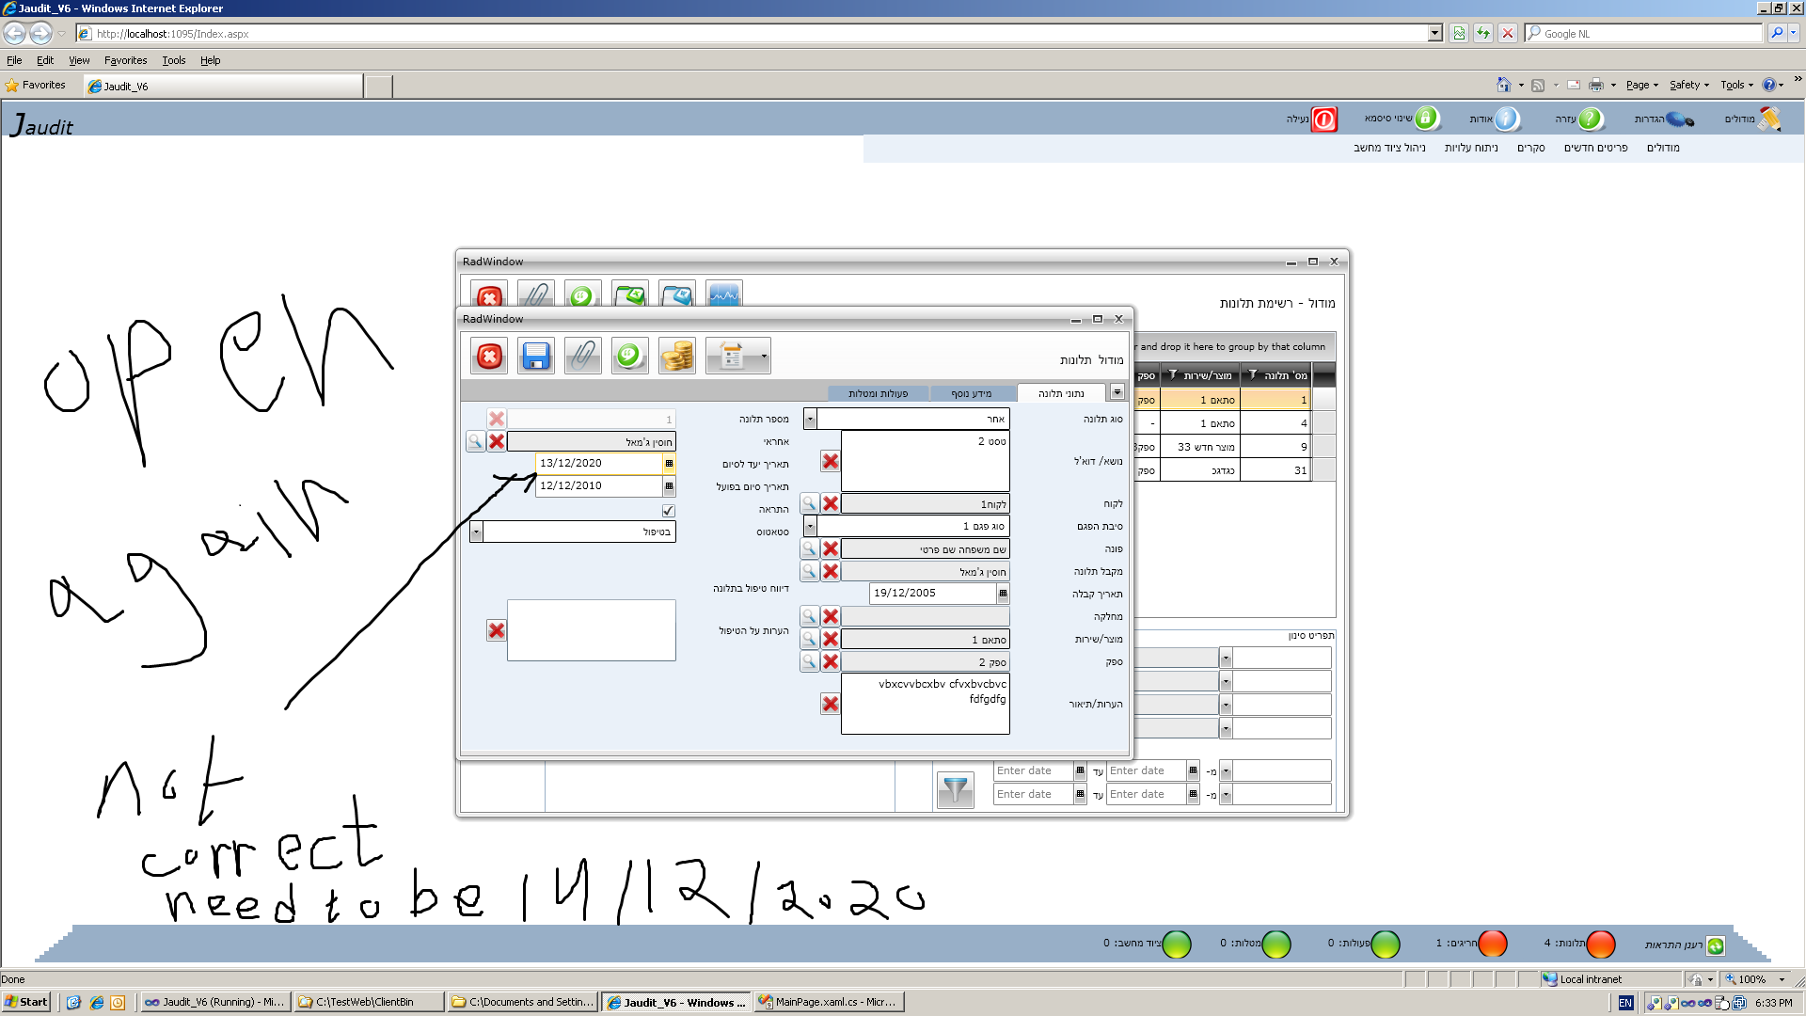This screenshot has width=1806, height=1016.
Task: Open attachments via paperclip icon in complaint module toolbar
Action: pos(583,357)
